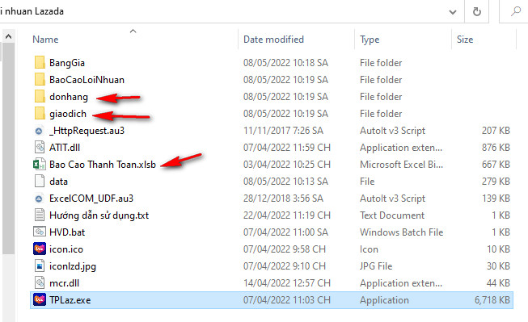
Task: Select the Excel icon of Bao Cao Thanh Toan.xlsb
Action: 40,165
